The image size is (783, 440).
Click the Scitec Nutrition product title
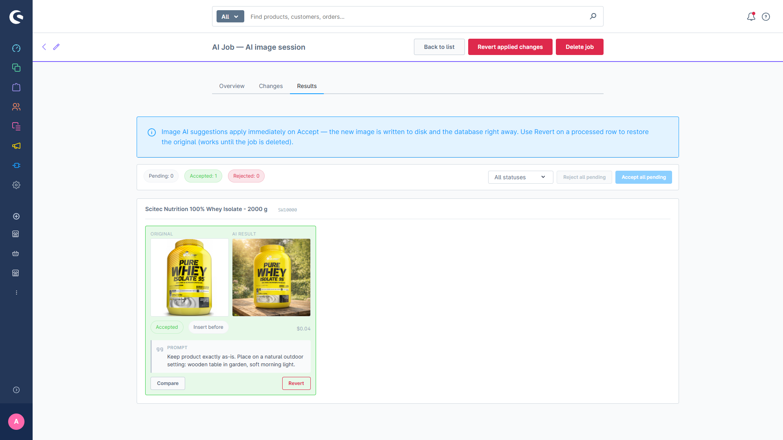[x=206, y=209]
